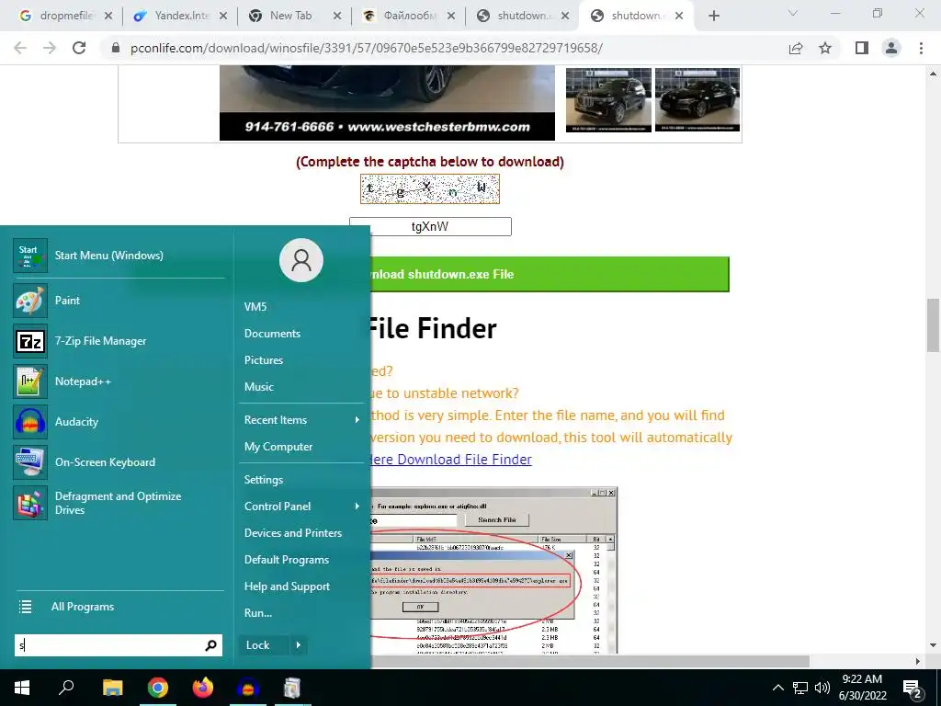Click the Start Menu (Windows) entry
The height and width of the screenshot is (706, 941).
(119, 256)
